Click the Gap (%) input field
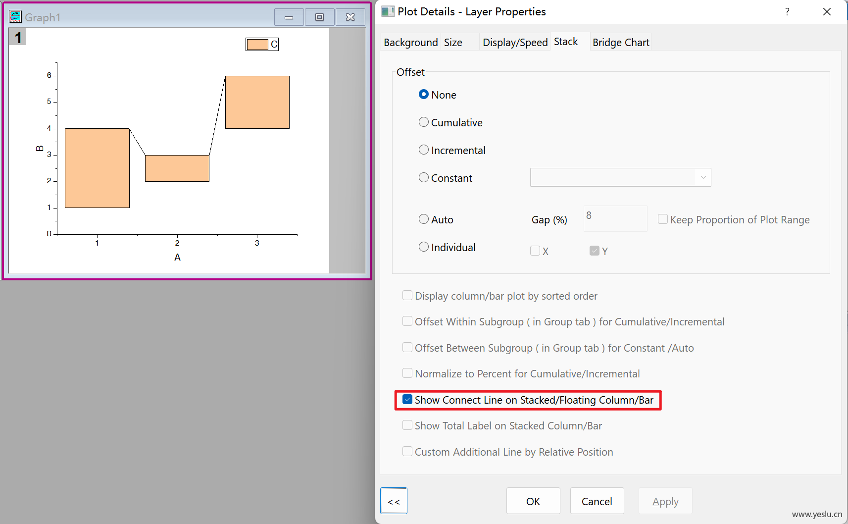Screen dimensions: 848x524 (615, 218)
